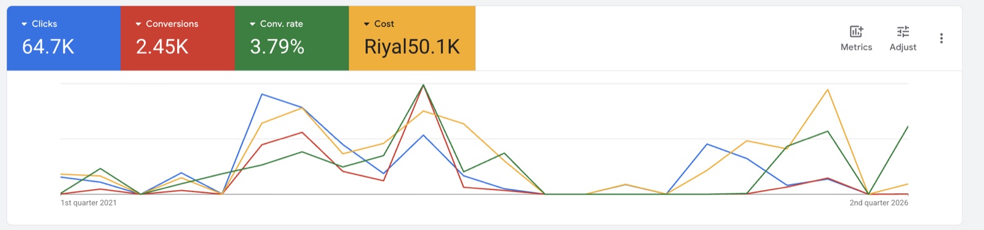This screenshot has height=230, width=984.
Task: Expand the Conversions metric dropdown arrow
Action: coord(138,24)
